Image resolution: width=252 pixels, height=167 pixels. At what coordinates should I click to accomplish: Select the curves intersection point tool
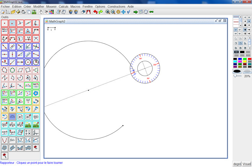click(36, 39)
